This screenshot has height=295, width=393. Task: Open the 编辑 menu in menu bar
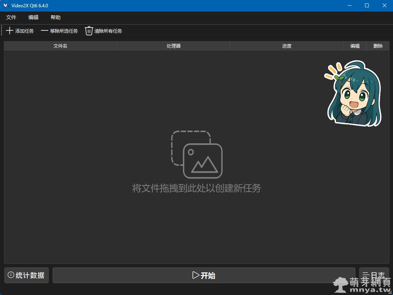(33, 17)
